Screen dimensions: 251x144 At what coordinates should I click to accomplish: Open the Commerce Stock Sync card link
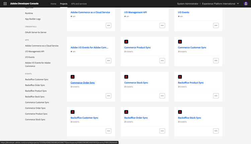[x=136, y=83]
